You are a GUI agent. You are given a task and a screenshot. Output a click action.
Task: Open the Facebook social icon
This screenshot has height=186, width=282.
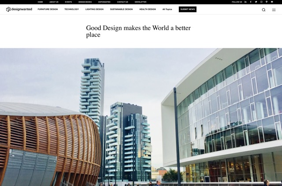click(251, 2)
